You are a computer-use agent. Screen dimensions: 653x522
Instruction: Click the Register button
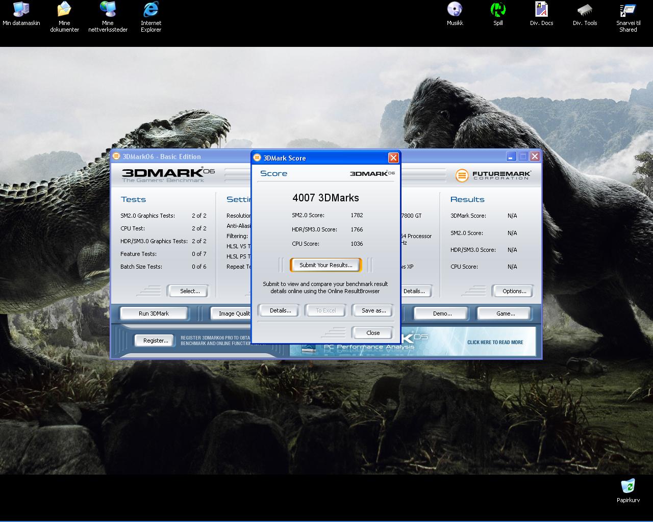(x=156, y=341)
